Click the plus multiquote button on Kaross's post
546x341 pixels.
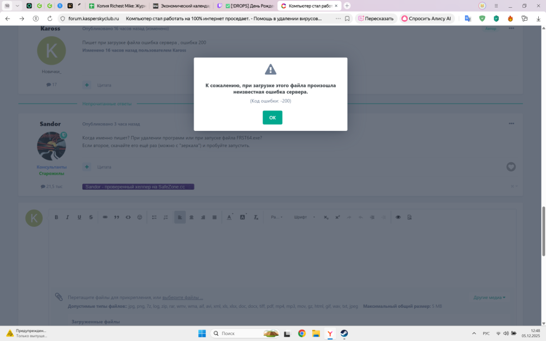pyautogui.click(x=87, y=85)
